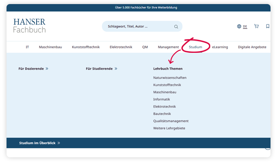Expand the Für Studierende section
Screen dimensions: 275x163
pos(101,69)
